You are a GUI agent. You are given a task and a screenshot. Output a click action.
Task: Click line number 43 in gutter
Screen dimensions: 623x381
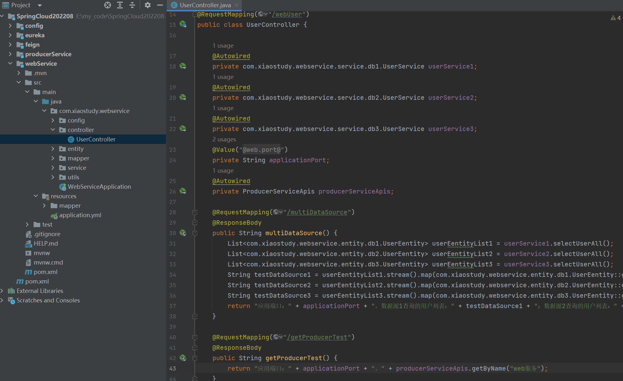click(173, 368)
